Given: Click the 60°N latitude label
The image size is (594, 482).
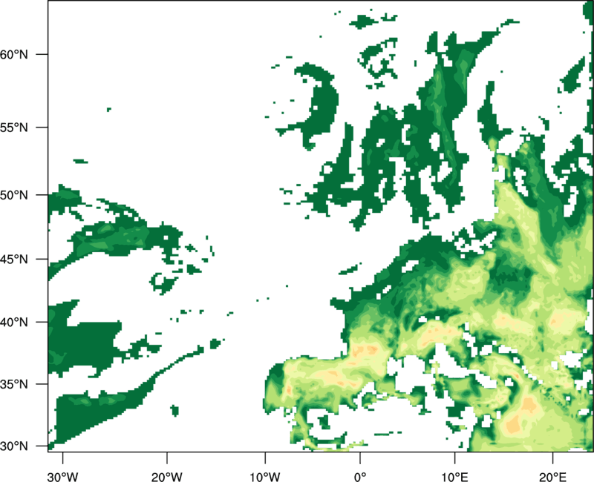Looking at the screenshot, I should (x=14, y=54).
